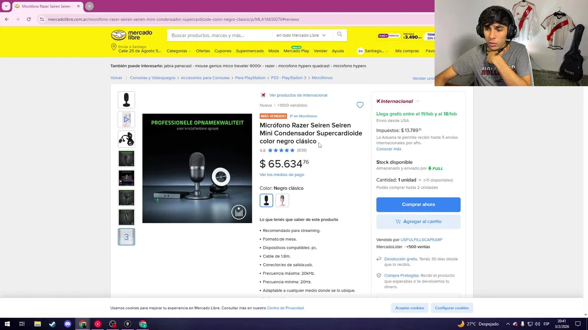This screenshot has height=330, width=588.
Task: Open the Moda menu item
Action: [x=273, y=51]
